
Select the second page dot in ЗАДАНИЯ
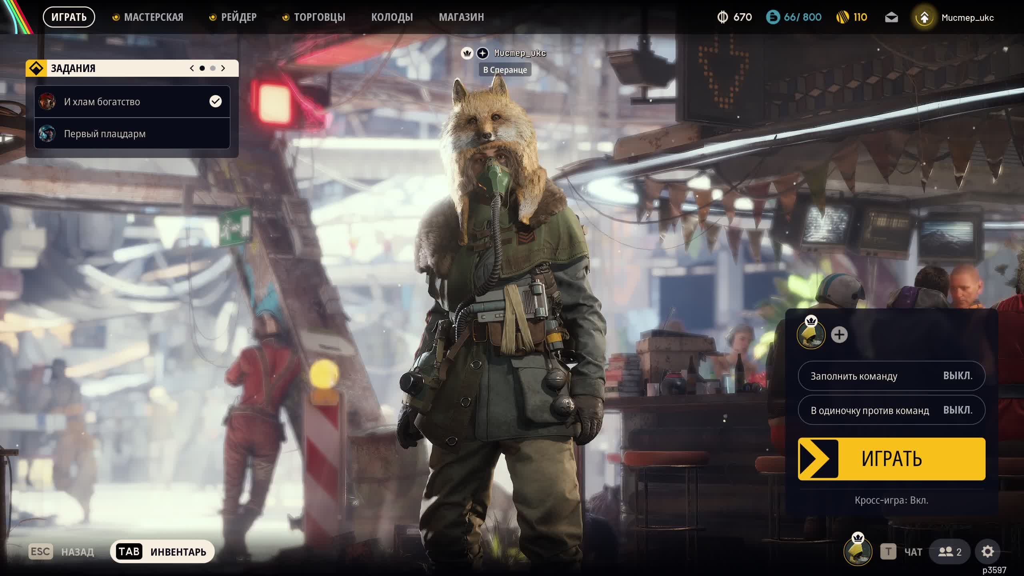tap(213, 68)
